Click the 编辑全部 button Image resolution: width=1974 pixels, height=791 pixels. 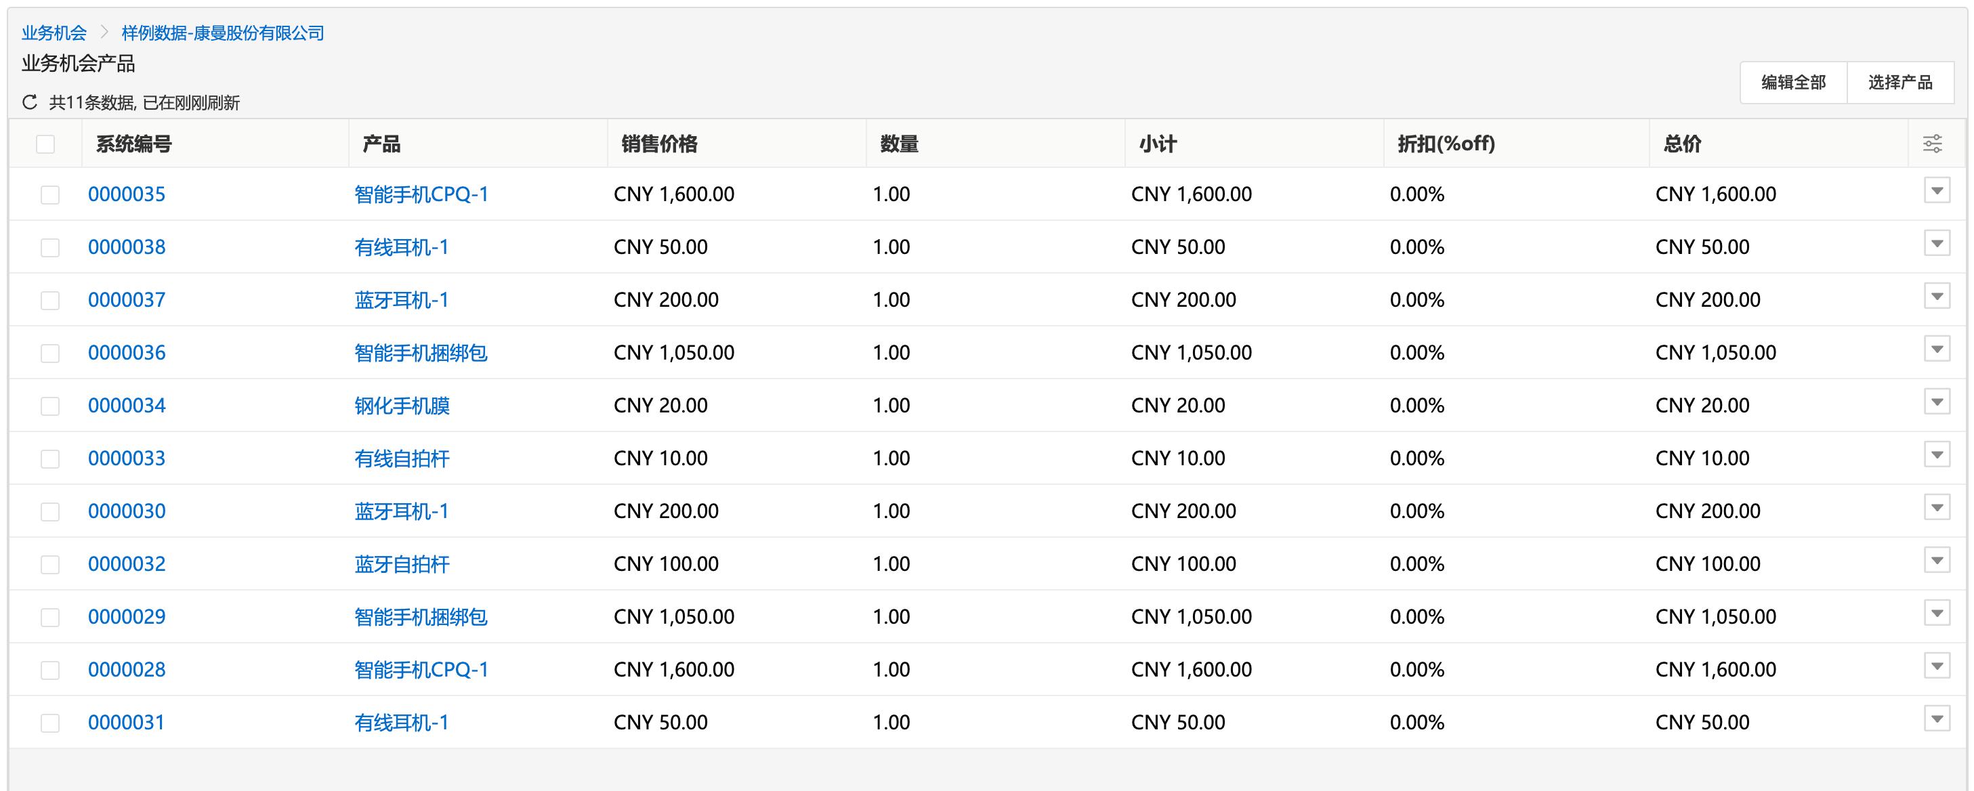tap(1792, 82)
